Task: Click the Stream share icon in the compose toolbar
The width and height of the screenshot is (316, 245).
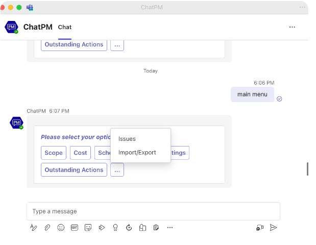Action: (102, 228)
